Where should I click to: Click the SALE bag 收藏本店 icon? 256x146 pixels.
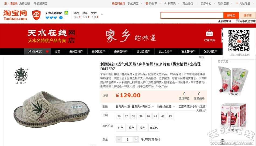[x=209, y=33]
